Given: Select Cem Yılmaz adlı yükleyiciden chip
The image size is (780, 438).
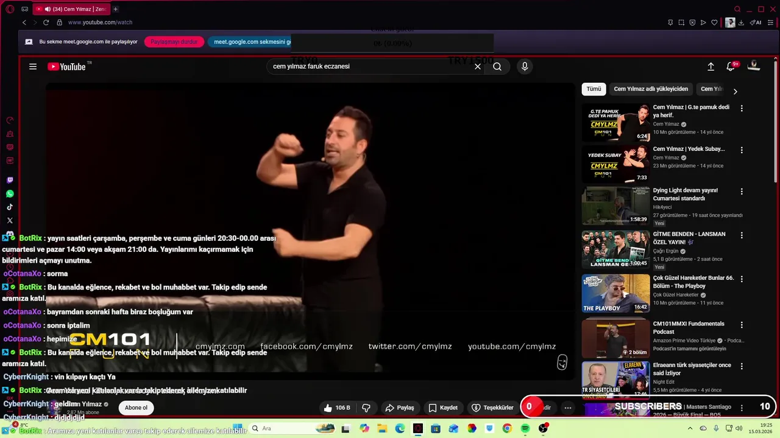Looking at the screenshot, I should pyautogui.click(x=651, y=89).
